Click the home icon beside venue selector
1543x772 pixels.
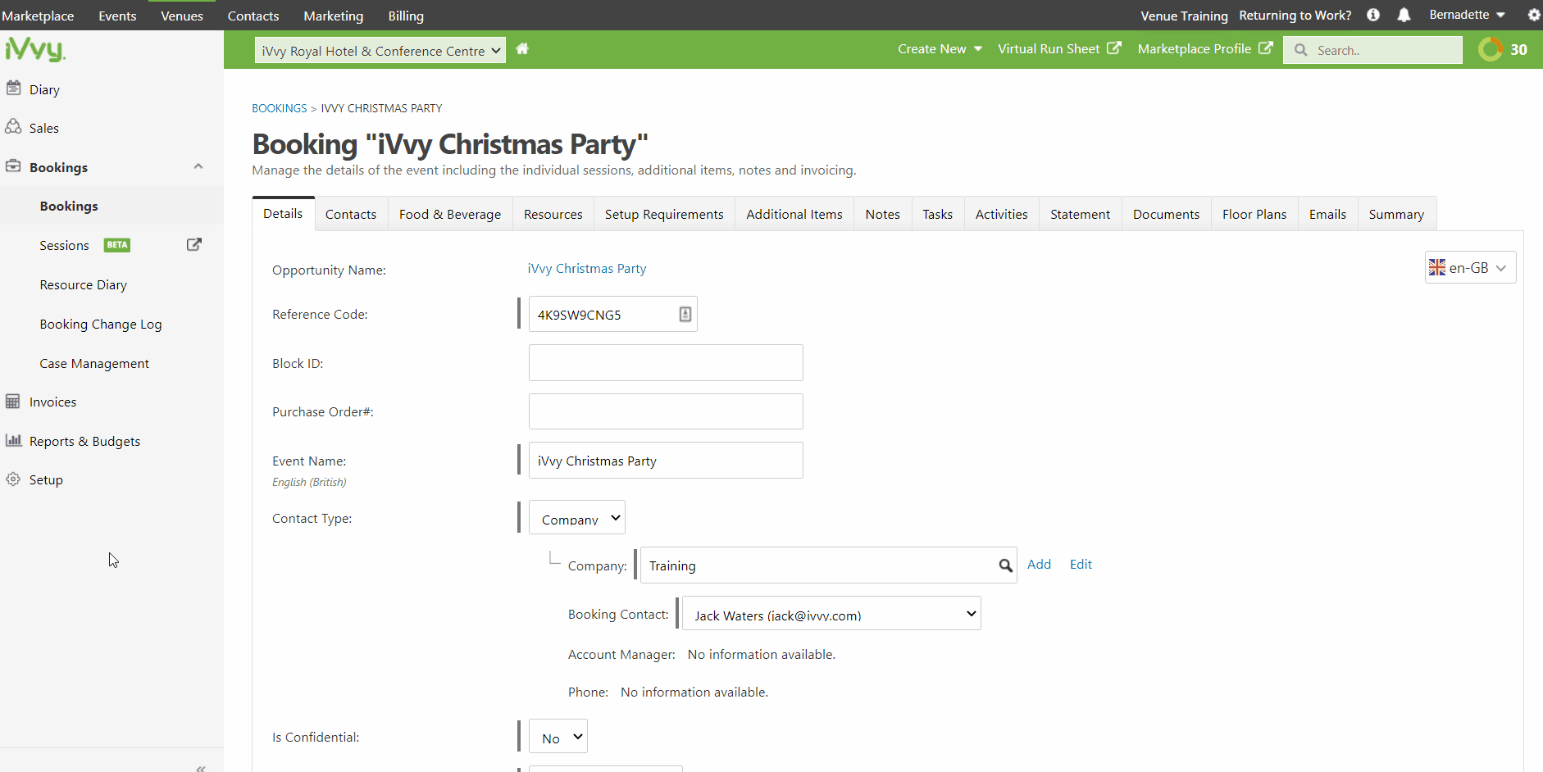click(x=522, y=49)
